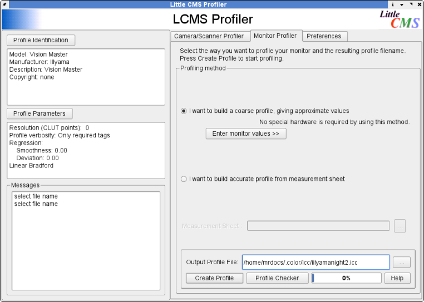Open the Profile Parameters dialog
Viewport: 424px width, 302px height.
coord(39,113)
